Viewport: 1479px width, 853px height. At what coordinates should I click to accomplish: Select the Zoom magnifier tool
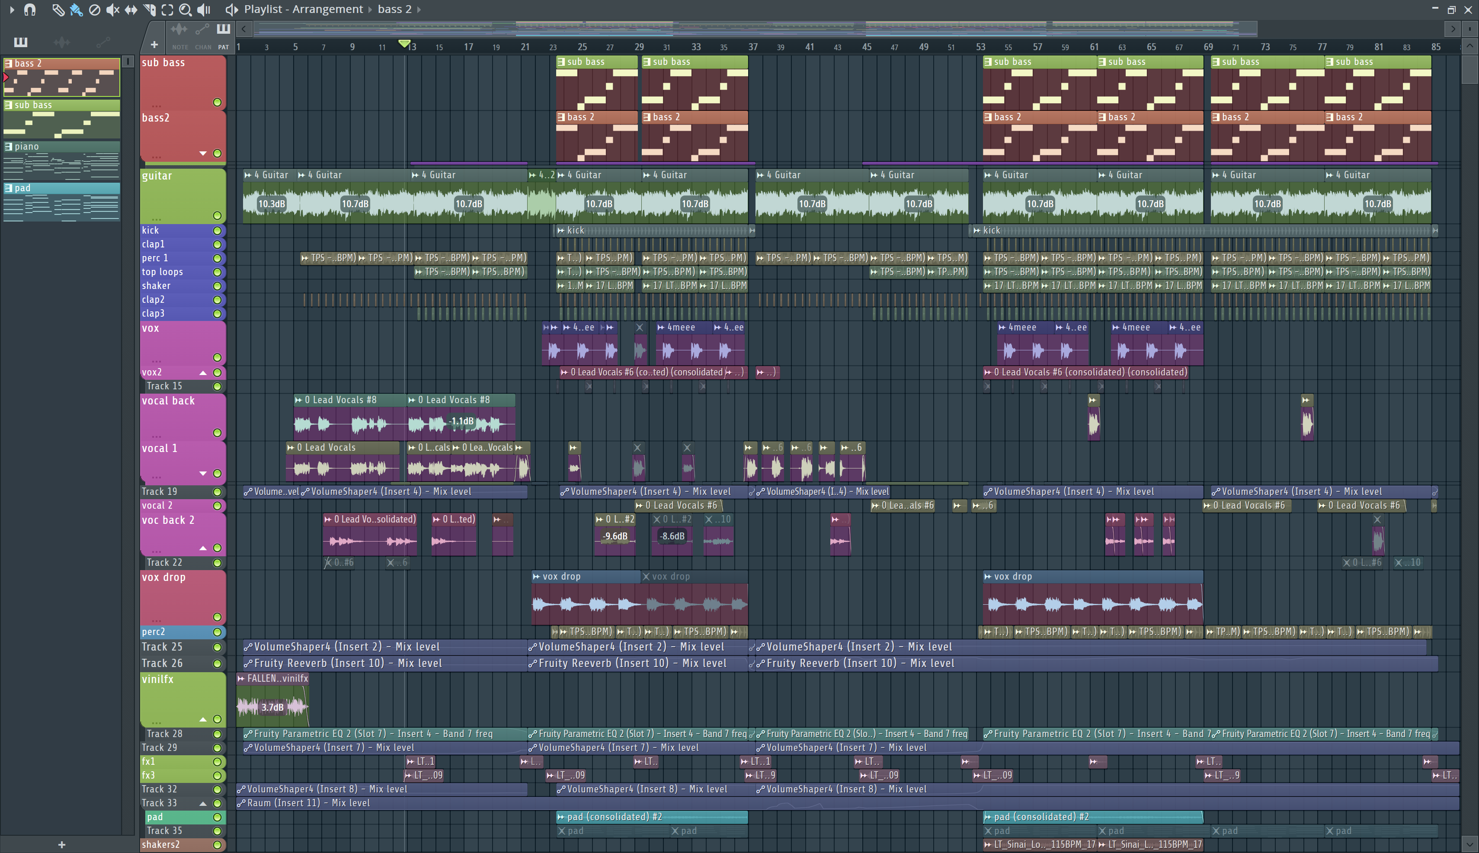point(185,10)
